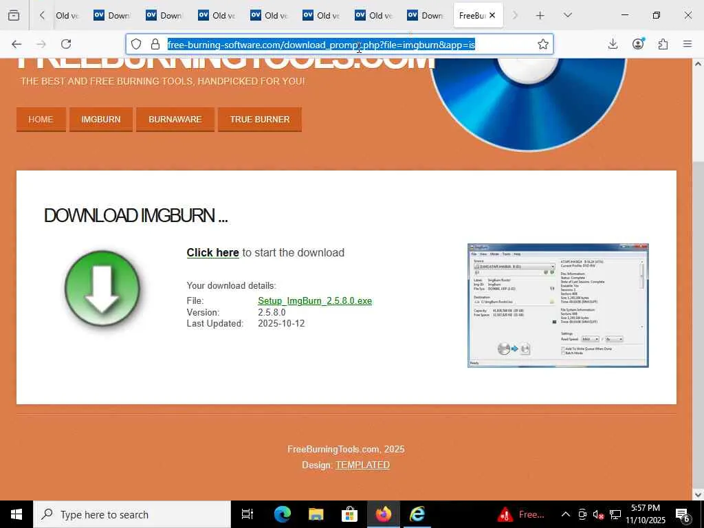Image resolution: width=704 pixels, height=528 pixels.
Task: View site security via the padlock icon
Action: pyautogui.click(x=155, y=44)
